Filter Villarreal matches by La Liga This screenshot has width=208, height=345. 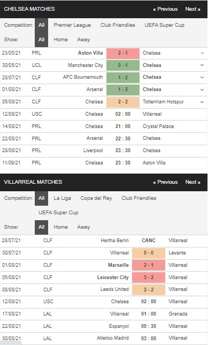(62, 198)
